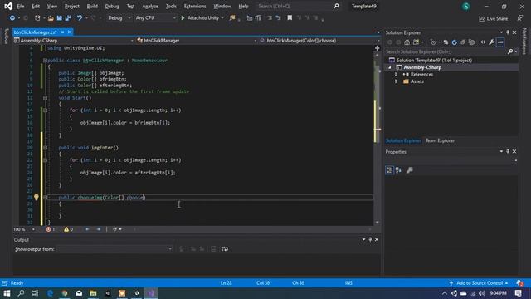531x299 pixels.
Task: Toggle auto-hide pin on Output panel
Action: [370, 240]
